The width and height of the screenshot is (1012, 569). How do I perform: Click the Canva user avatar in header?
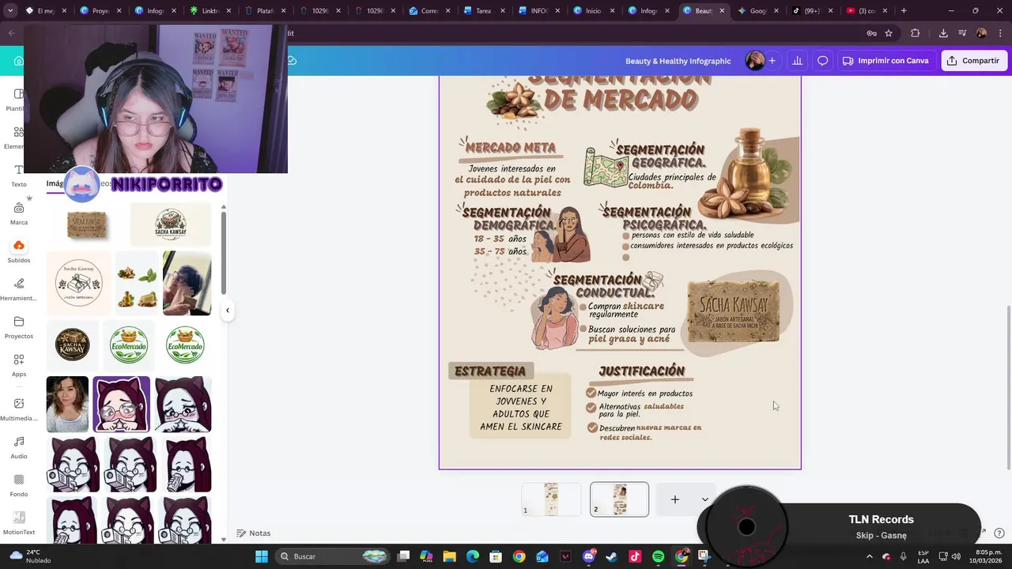pyautogui.click(x=755, y=61)
